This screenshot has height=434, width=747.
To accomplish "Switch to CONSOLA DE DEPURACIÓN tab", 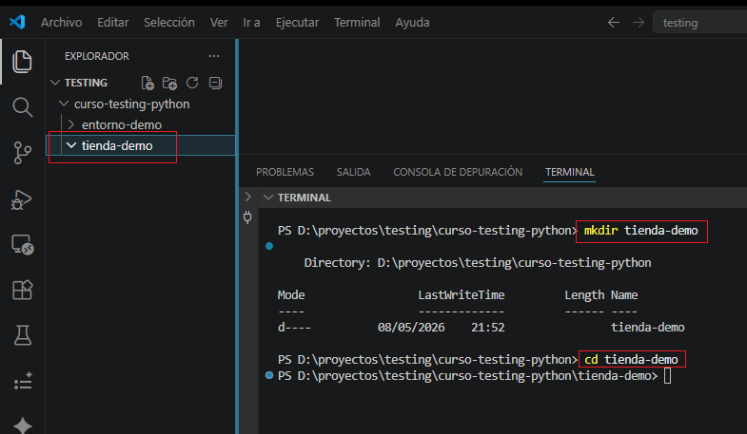I will 458,172.
